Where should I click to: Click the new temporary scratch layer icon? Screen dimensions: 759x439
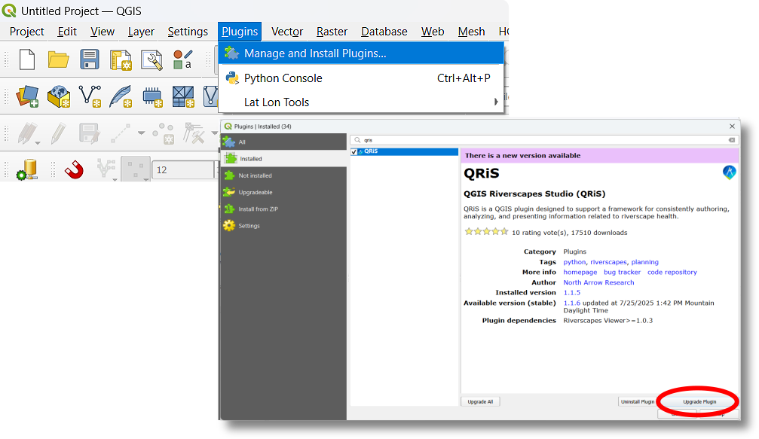(152, 96)
